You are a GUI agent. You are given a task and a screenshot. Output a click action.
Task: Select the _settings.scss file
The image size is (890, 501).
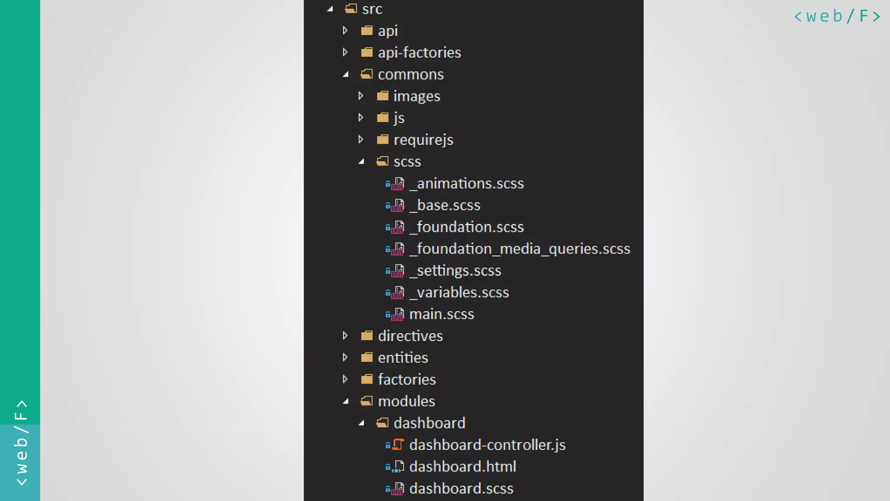click(x=455, y=271)
